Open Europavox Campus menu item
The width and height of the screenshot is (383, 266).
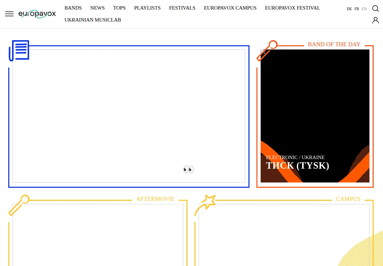pyautogui.click(x=230, y=8)
